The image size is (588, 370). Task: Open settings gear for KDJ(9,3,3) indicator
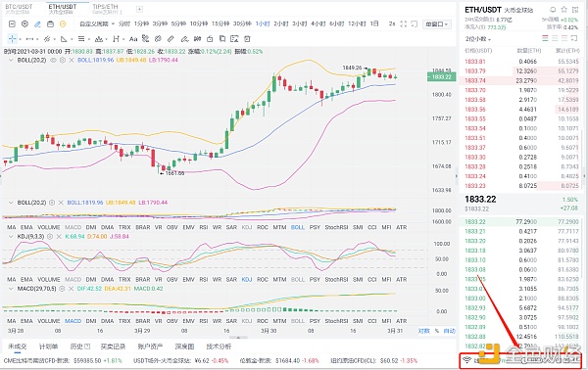tap(50, 237)
